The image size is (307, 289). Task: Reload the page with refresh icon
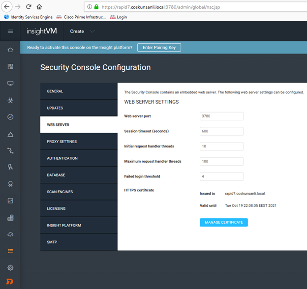tap(29, 7)
